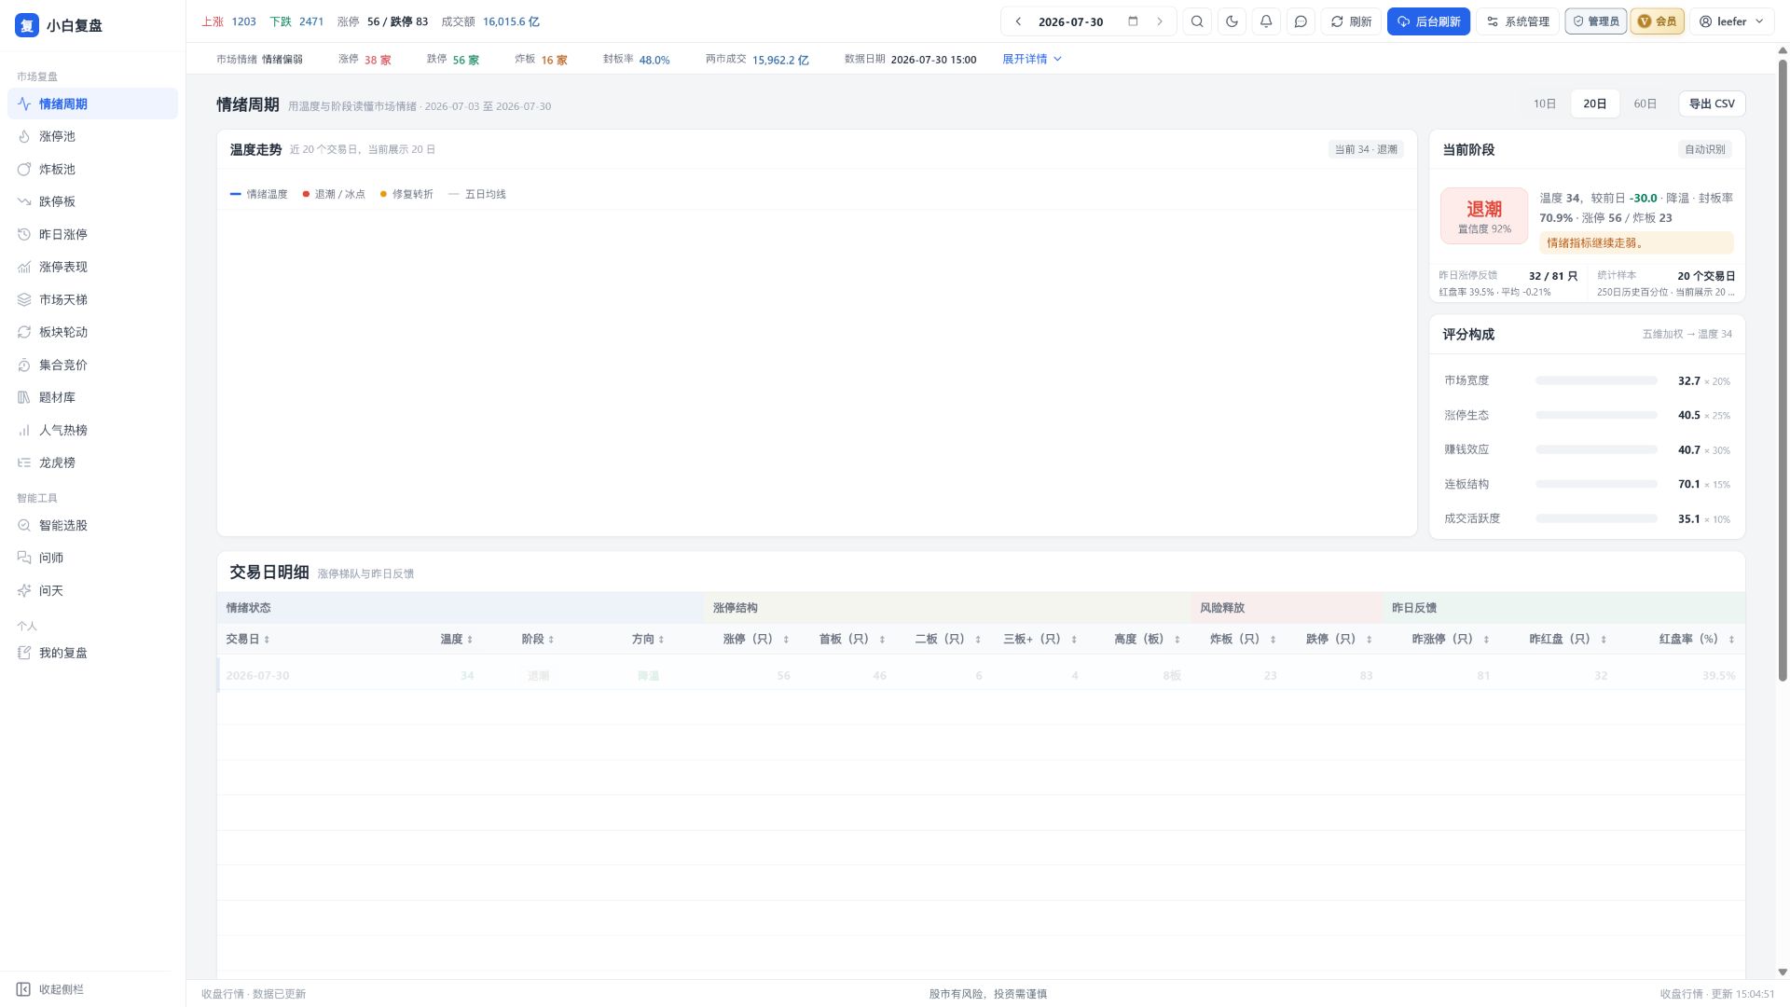The height and width of the screenshot is (1007, 1790).
Task: Toggle 情绪温度 legend series
Action: point(258,194)
